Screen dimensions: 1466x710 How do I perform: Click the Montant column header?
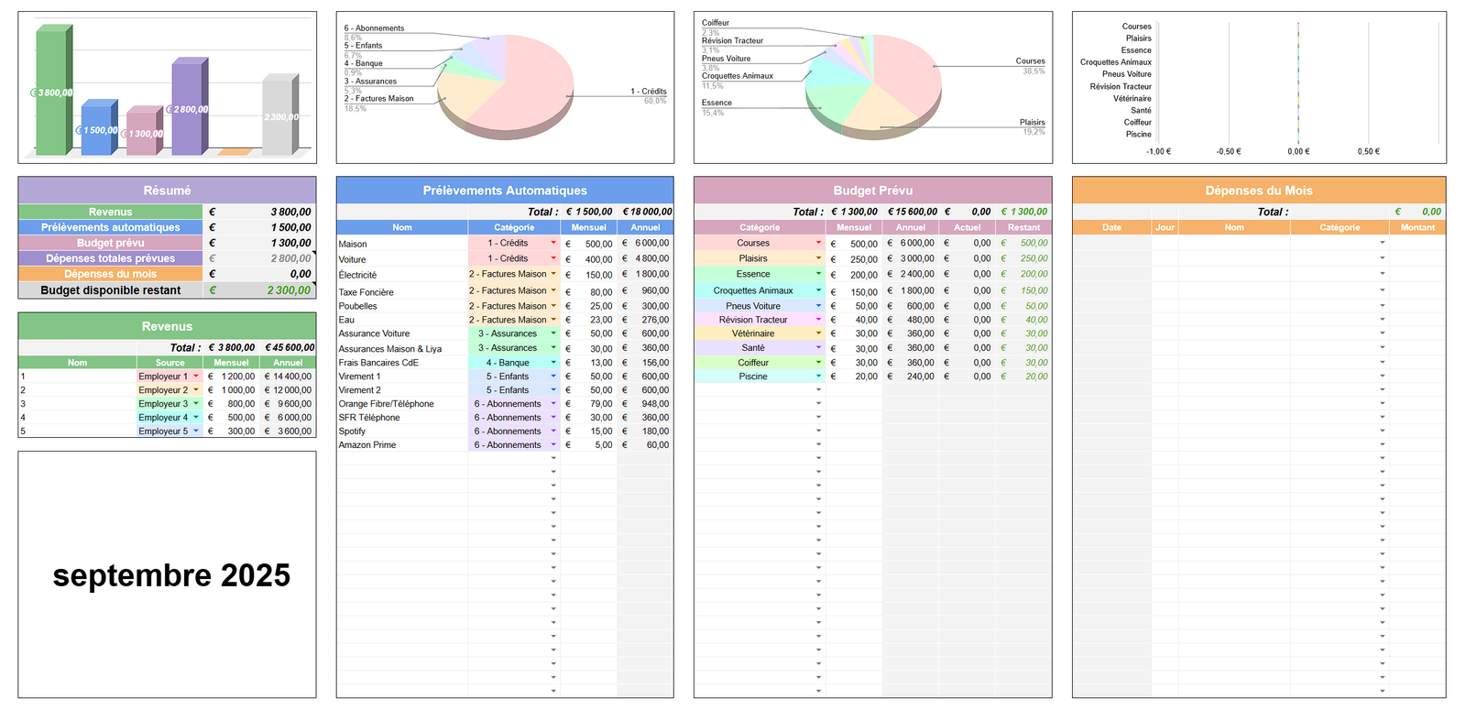click(x=1417, y=227)
